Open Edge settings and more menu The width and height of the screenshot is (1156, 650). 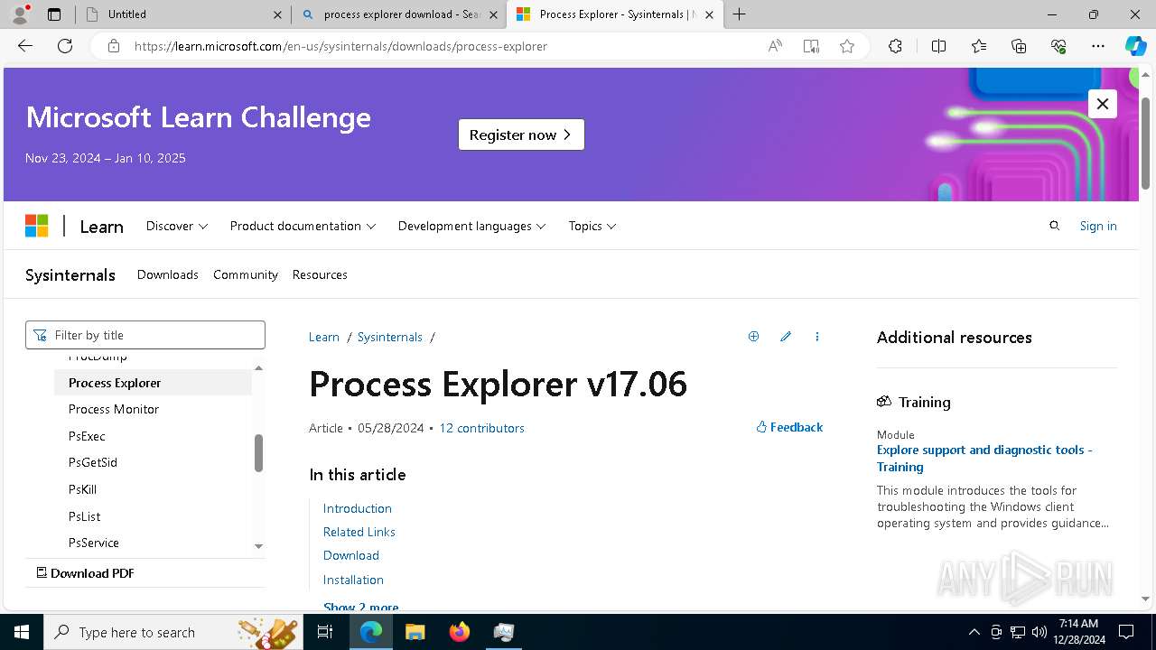(x=1098, y=46)
